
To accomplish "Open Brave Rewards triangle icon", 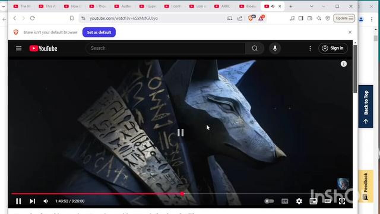I will (261, 18).
